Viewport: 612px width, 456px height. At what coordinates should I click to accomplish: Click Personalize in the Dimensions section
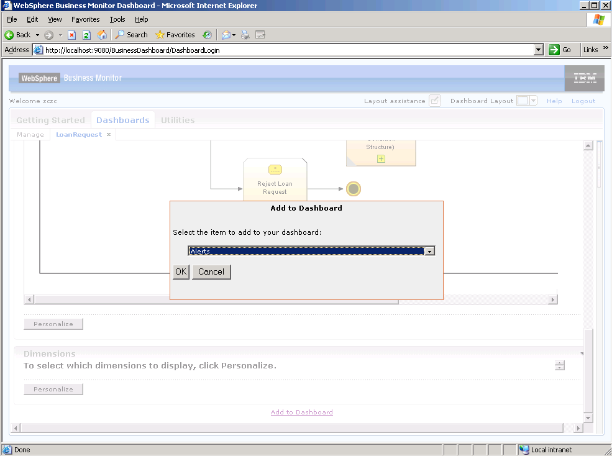click(x=53, y=390)
